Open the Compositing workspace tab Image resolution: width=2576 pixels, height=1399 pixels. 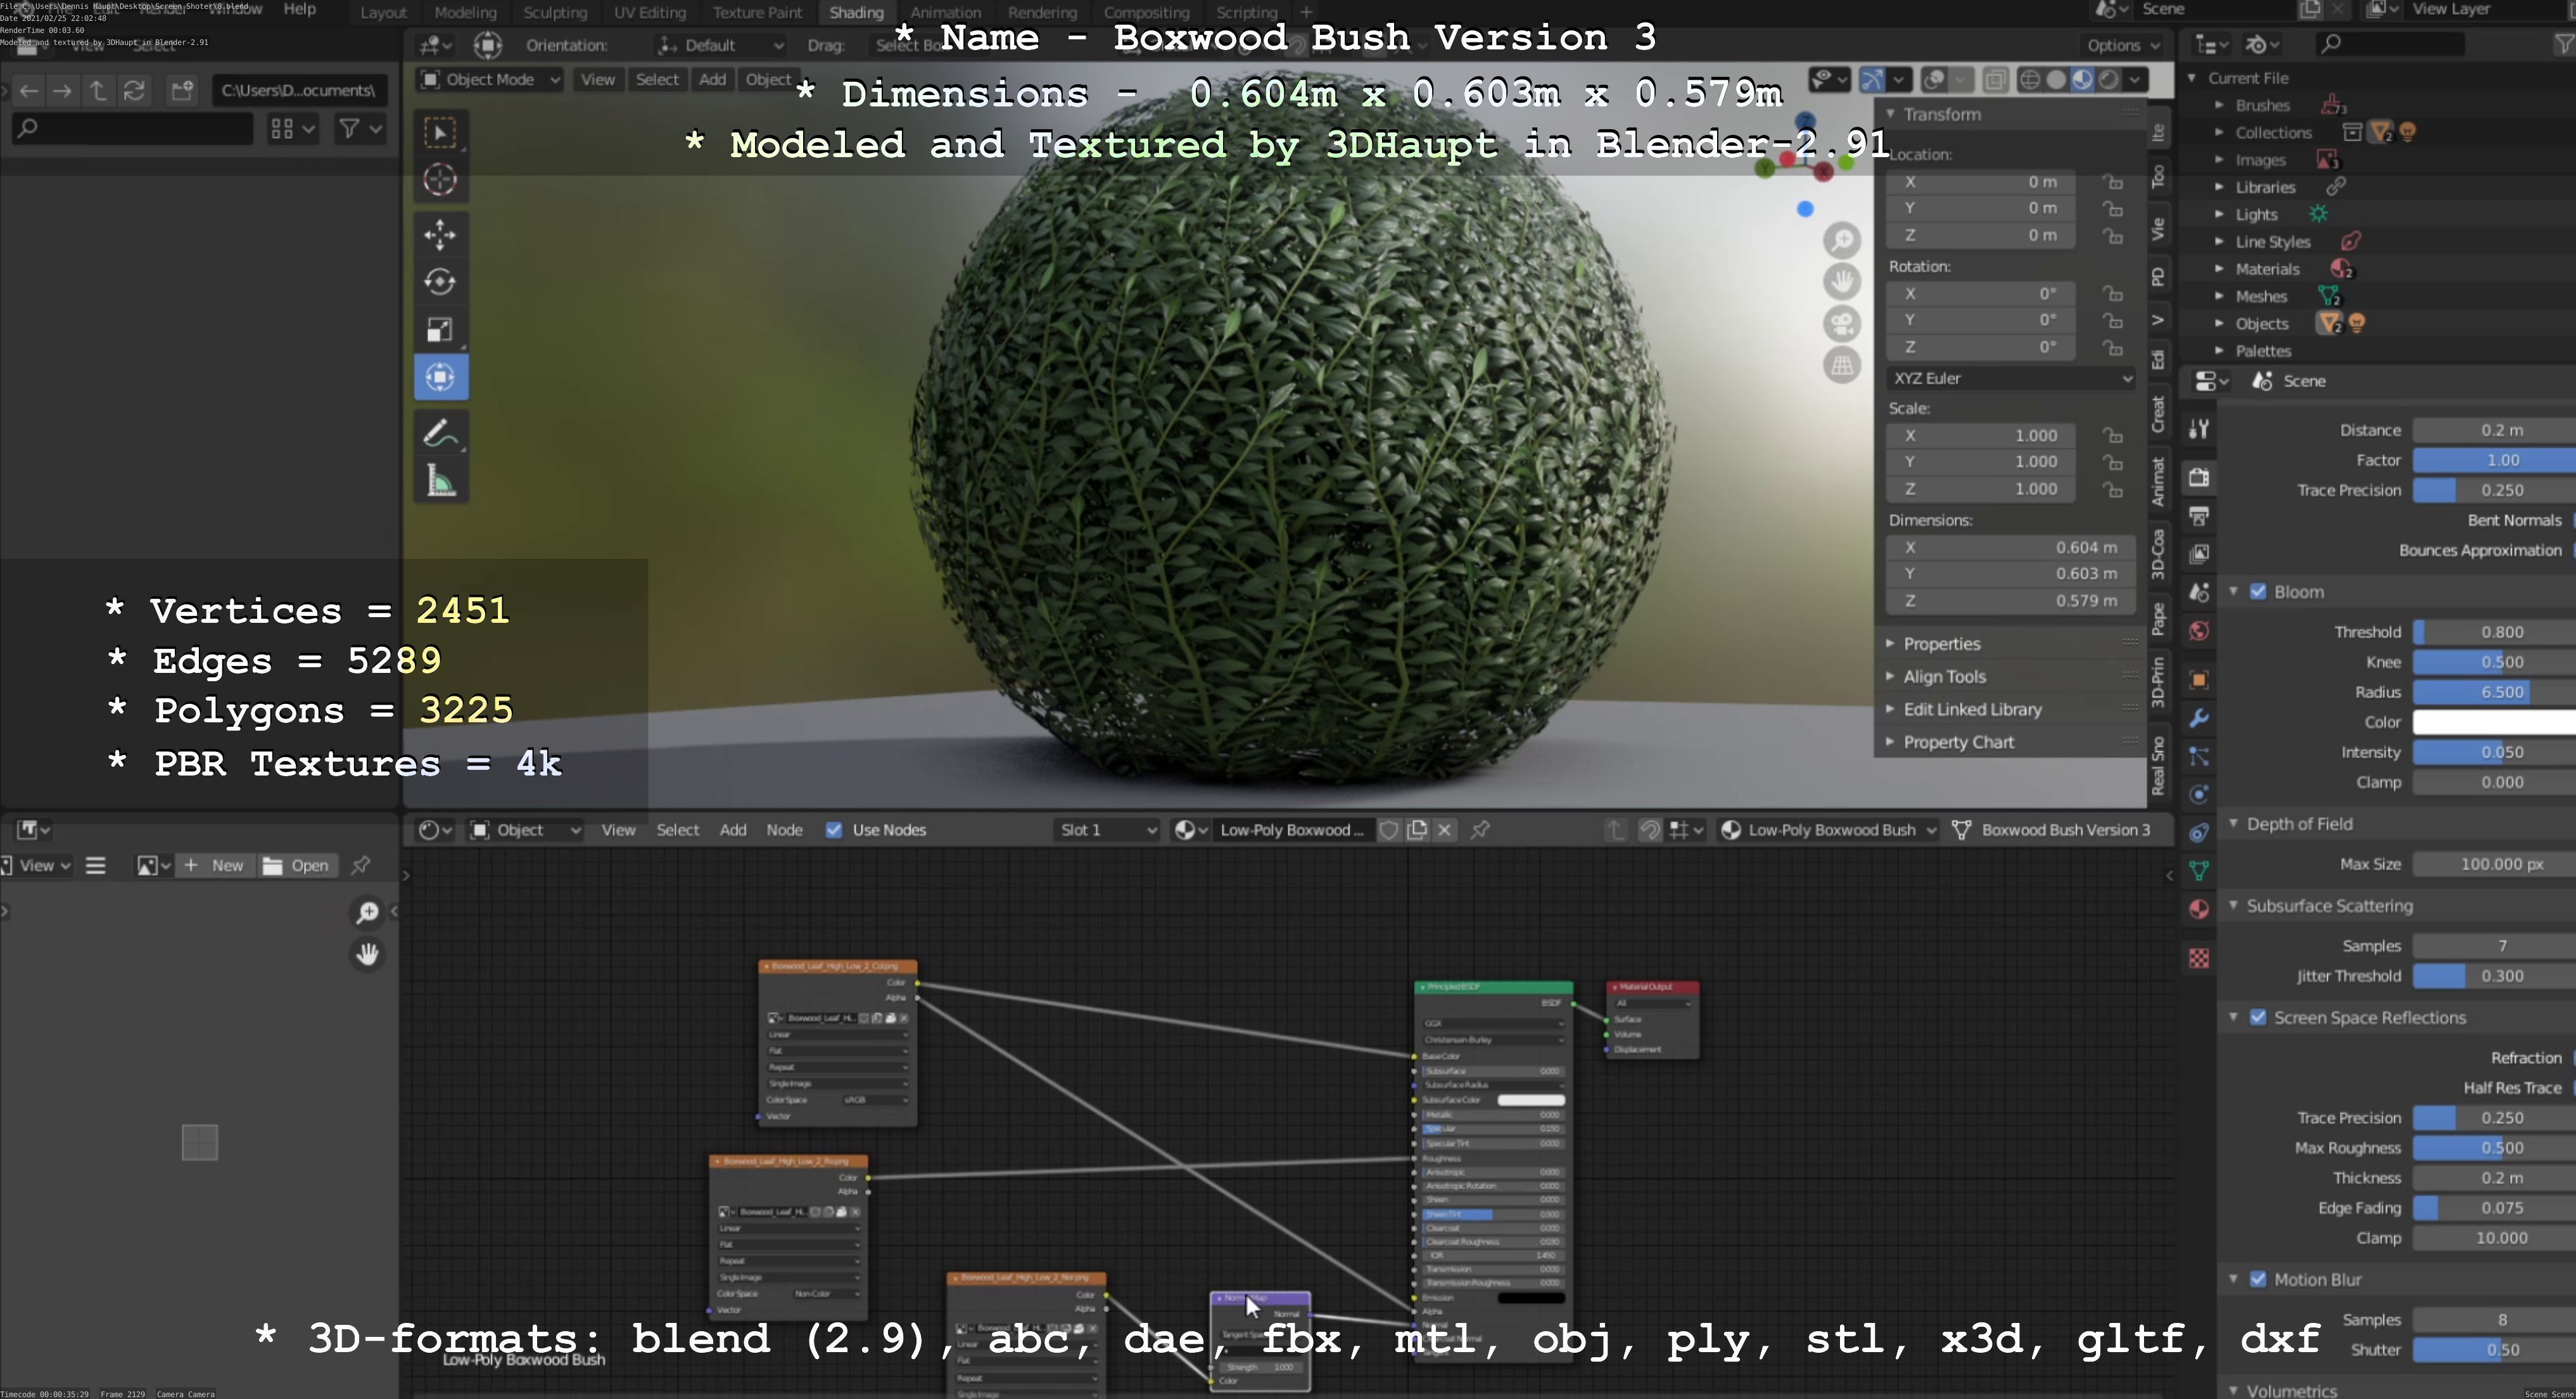[1146, 13]
